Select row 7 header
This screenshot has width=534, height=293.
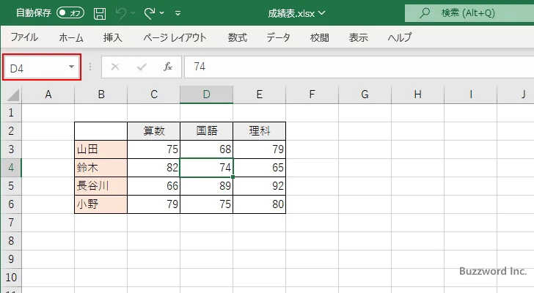click(x=11, y=223)
